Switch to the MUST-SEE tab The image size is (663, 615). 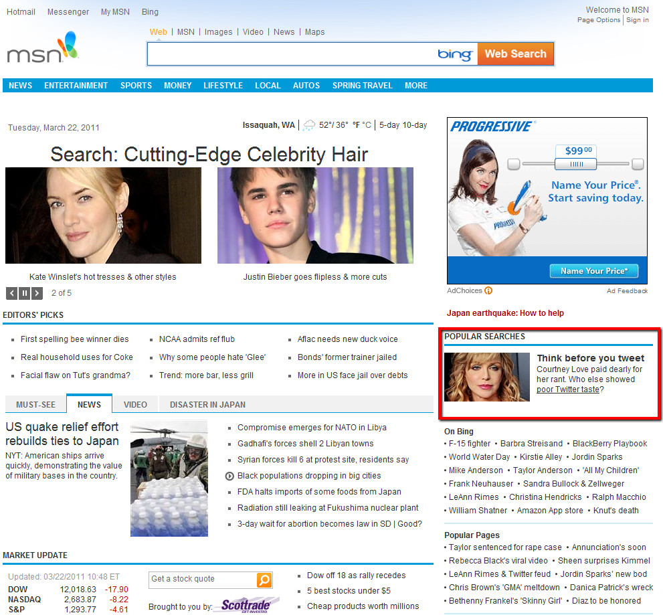(35, 404)
